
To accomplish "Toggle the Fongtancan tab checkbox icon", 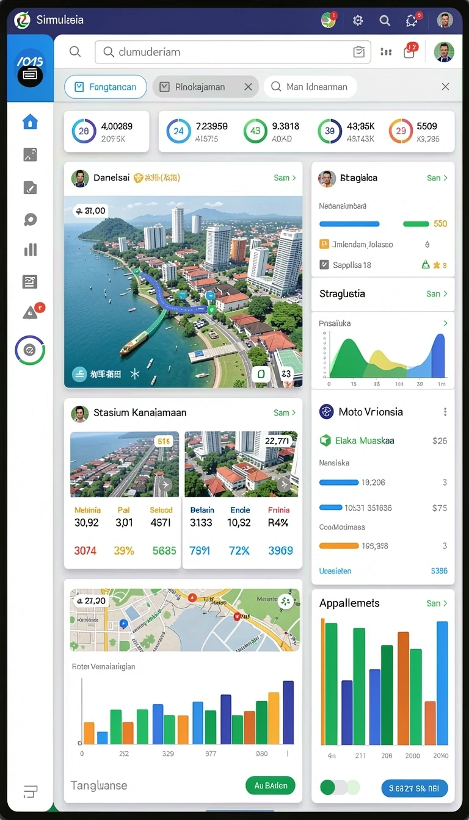I will [79, 87].
